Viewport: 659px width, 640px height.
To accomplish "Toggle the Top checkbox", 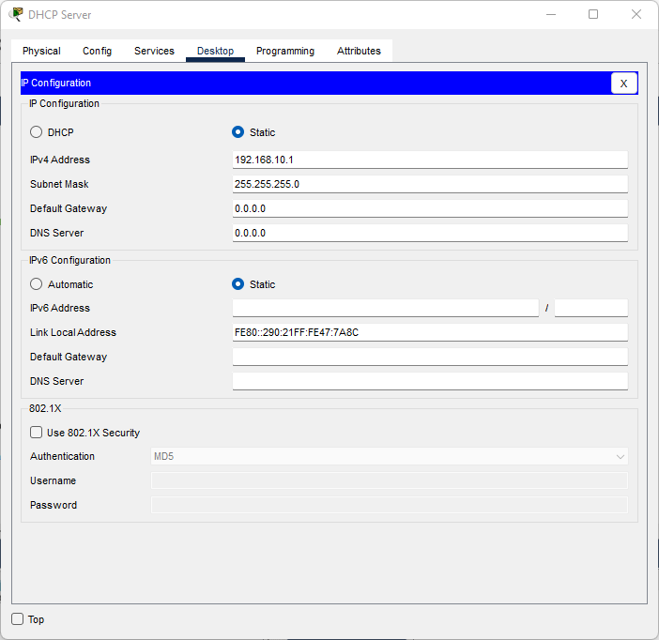I will coord(18,619).
